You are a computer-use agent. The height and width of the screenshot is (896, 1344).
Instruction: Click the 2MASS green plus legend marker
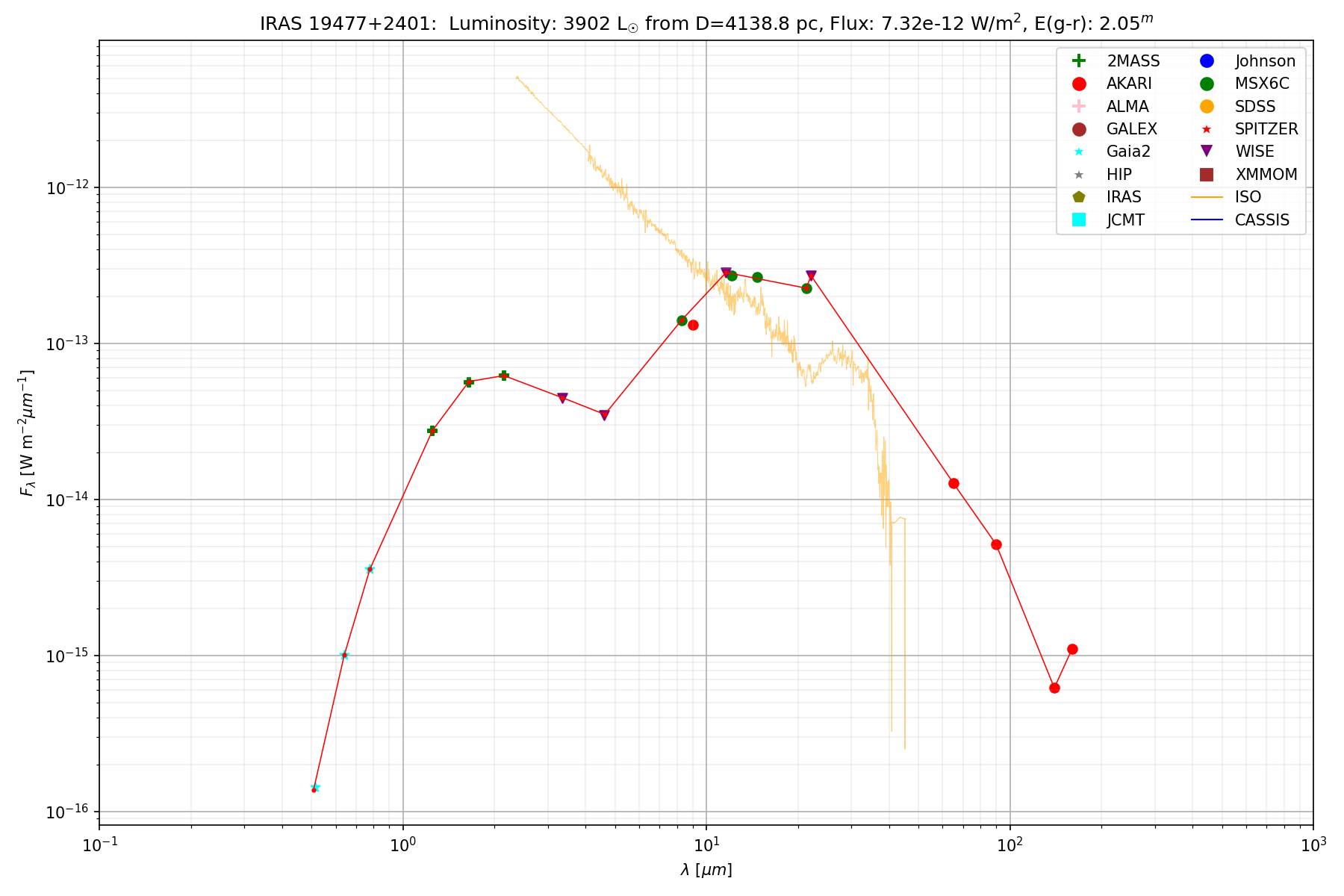(x=1078, y=61)
